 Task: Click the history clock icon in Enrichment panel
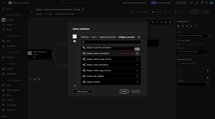196,26
